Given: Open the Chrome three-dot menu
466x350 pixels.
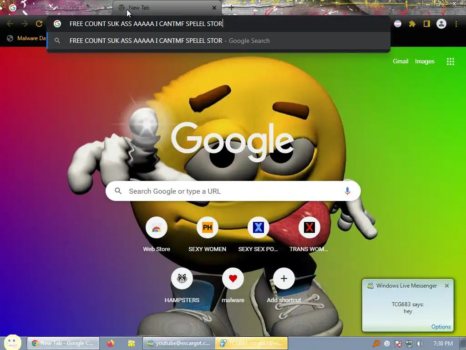Looking at the screenshot, I should 456,24.
